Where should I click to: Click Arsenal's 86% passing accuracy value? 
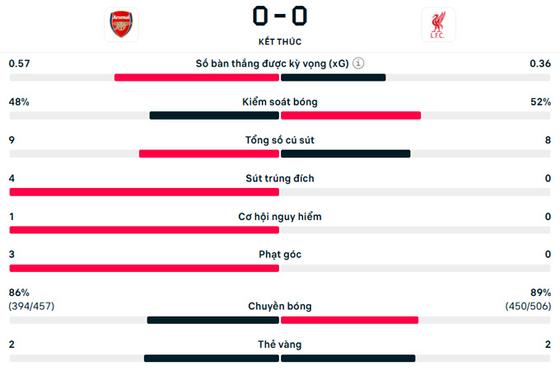[x=19, y=293]
